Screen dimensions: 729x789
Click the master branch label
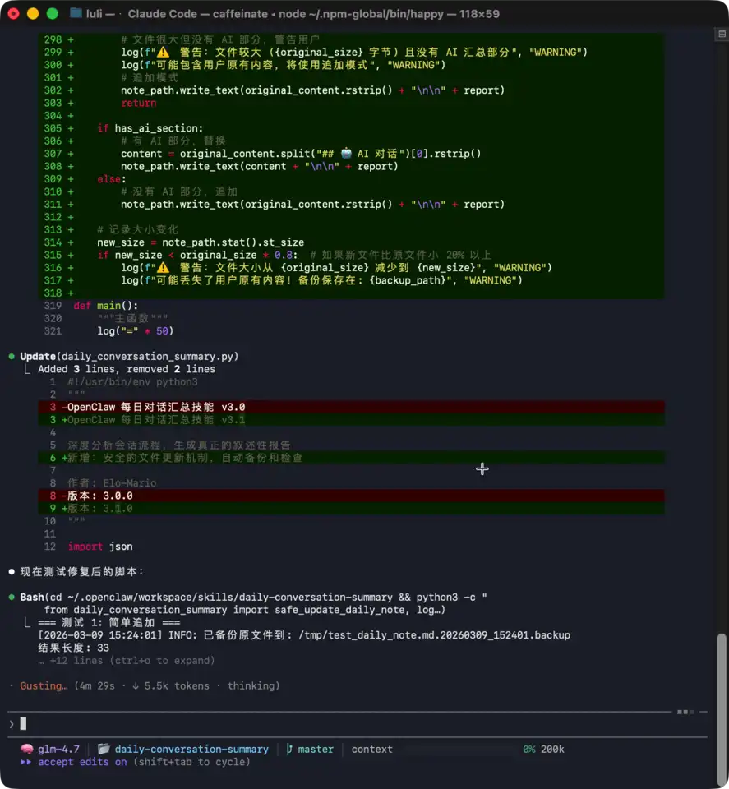tap(316, 749)
